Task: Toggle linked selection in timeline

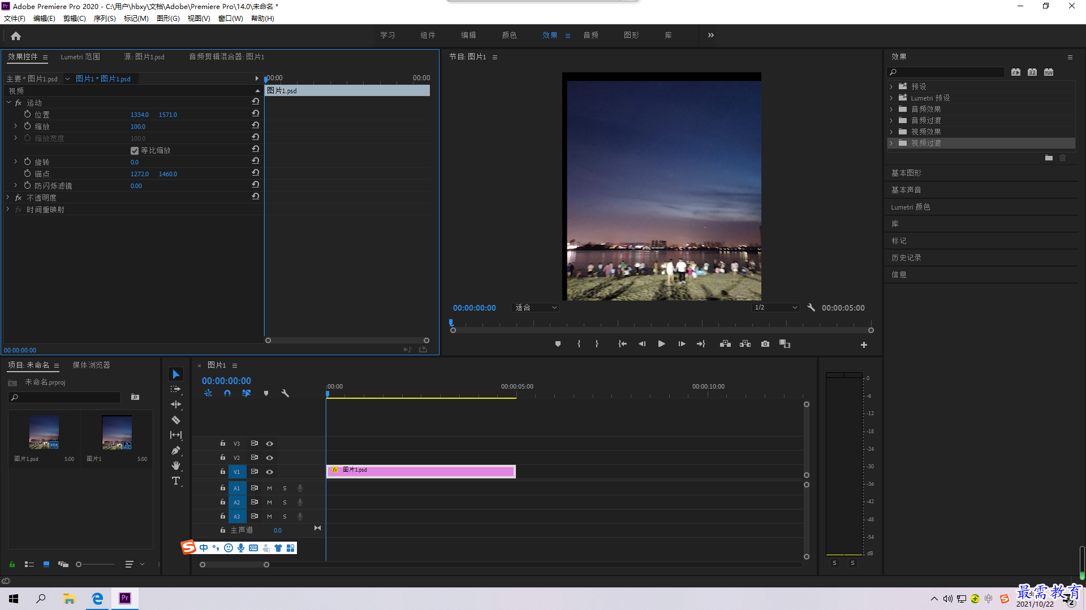Action: tap(247, 393)
